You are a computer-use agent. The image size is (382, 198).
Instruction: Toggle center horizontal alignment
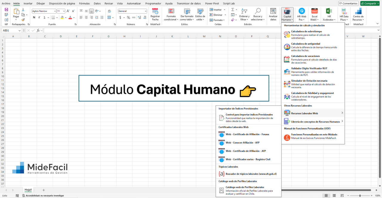[86, 18]
